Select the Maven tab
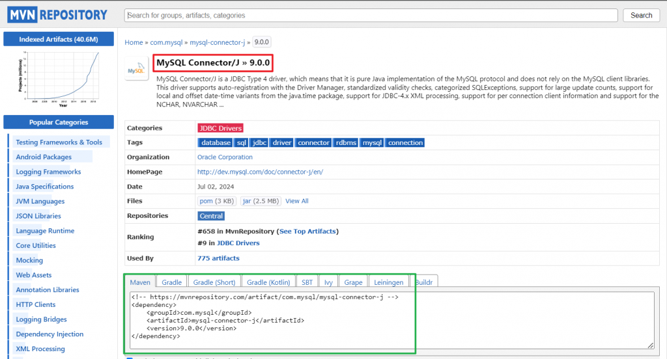The height and width of the screenshot is (359, 667). (140, 282)
